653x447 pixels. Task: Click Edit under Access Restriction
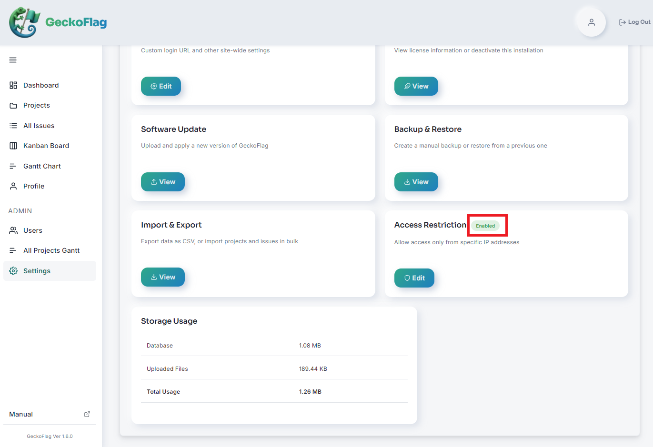click(x=414, y=278)
